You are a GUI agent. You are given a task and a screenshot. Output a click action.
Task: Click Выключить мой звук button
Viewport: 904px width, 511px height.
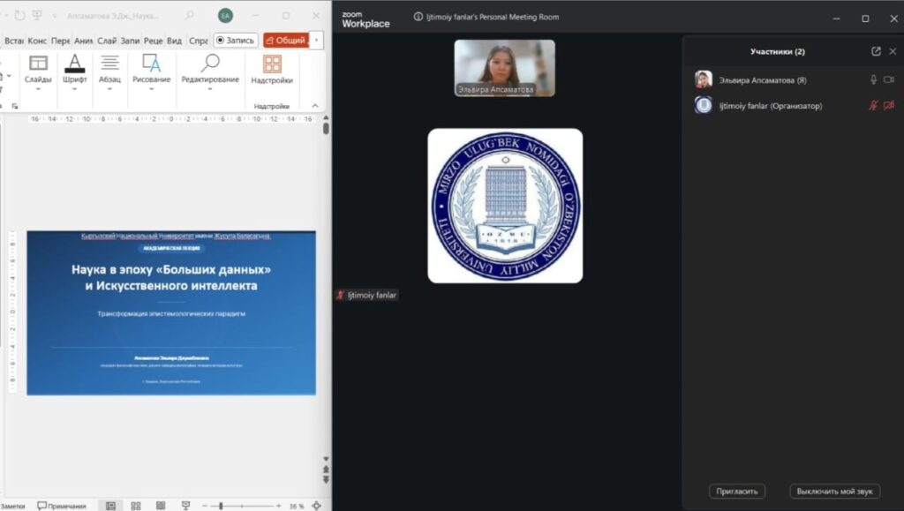click(x=834, y=492)
